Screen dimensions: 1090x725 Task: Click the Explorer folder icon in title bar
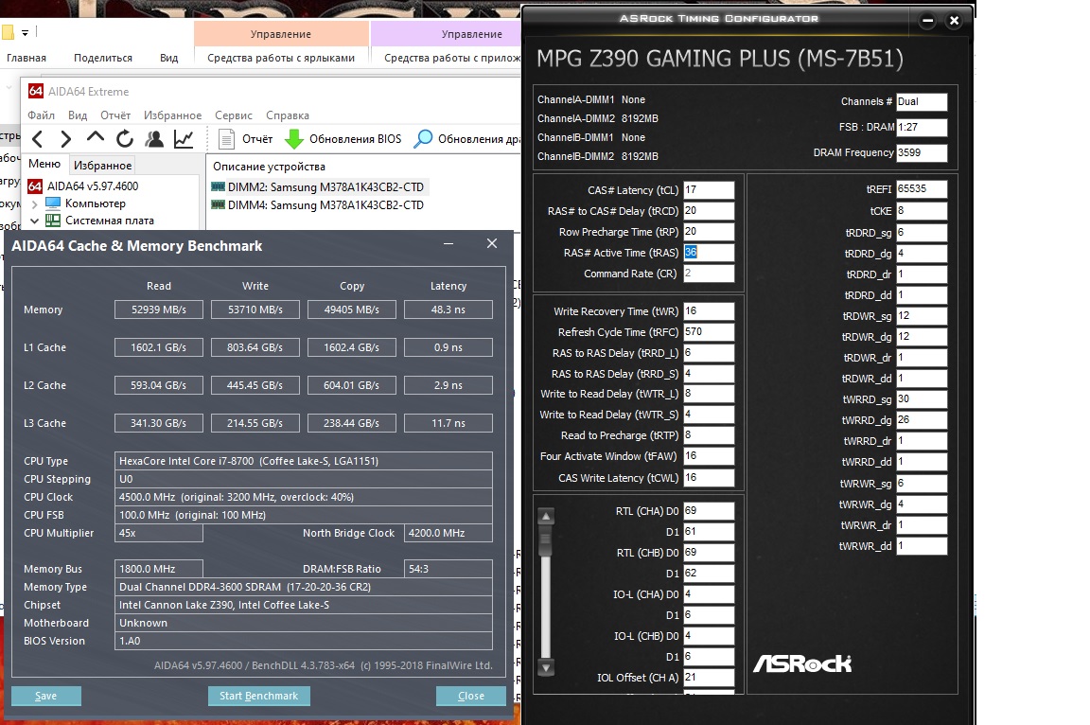pyautogui.click(x=8, y=32)
